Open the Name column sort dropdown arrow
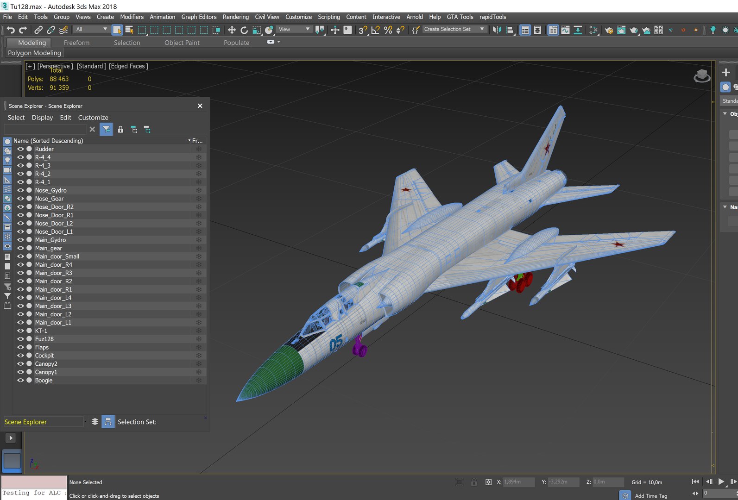This screenshot has width=738, height=500. tap(189, 141)
